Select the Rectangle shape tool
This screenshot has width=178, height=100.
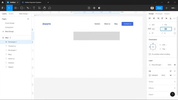point(22,8)
